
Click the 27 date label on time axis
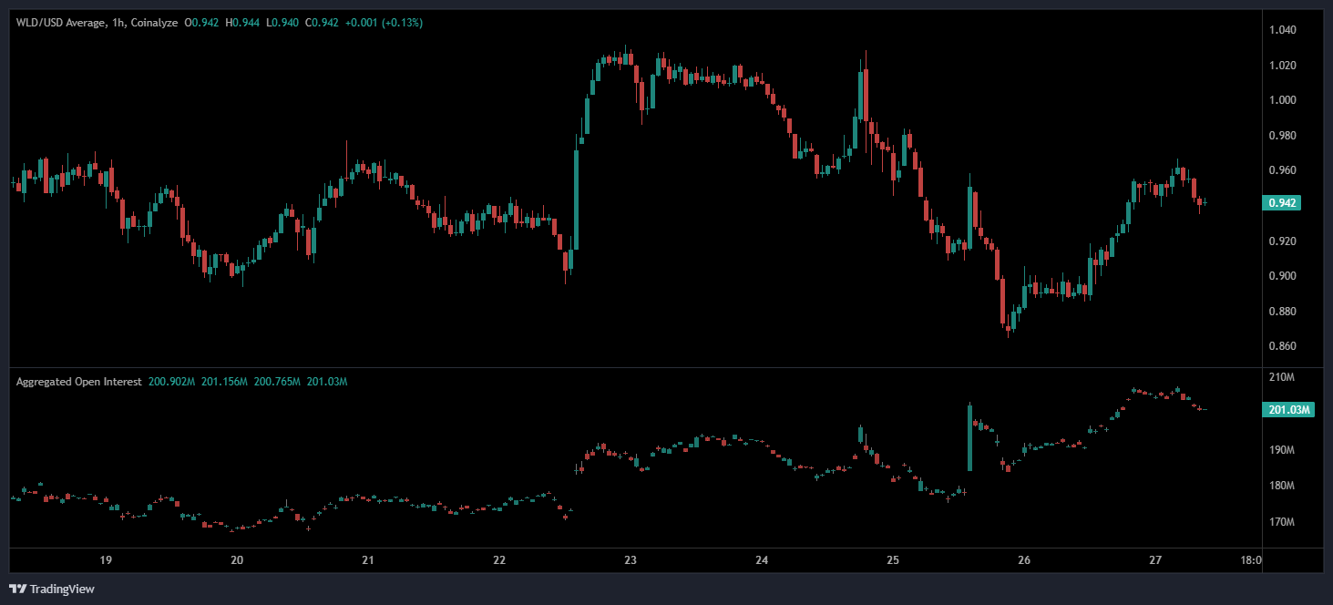pos(1155,560)
